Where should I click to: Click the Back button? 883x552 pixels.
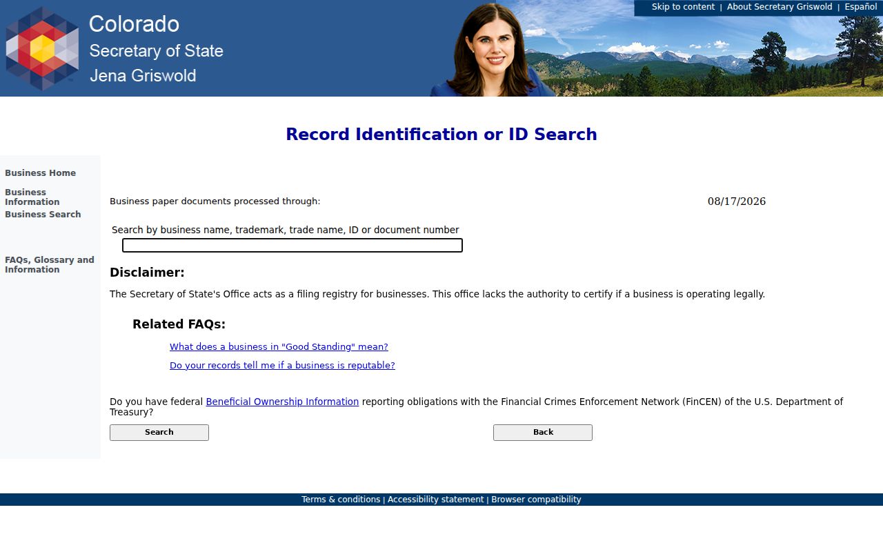(x=543, y=433)
